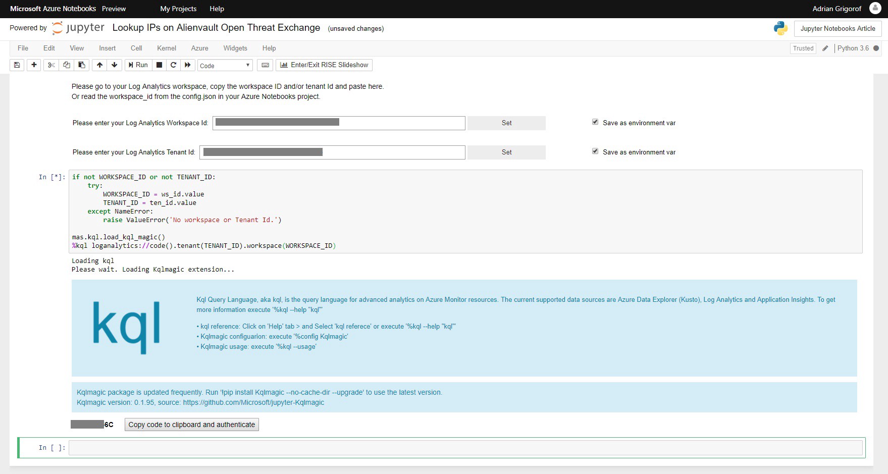The image size is (888, 474).
Task: Open the command palette keyboard icon
Action: 265,65
